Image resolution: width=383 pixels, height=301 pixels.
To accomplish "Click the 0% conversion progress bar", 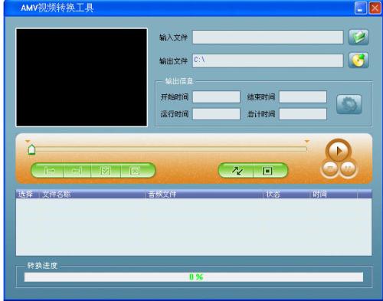I will click(x=194, y=277).
